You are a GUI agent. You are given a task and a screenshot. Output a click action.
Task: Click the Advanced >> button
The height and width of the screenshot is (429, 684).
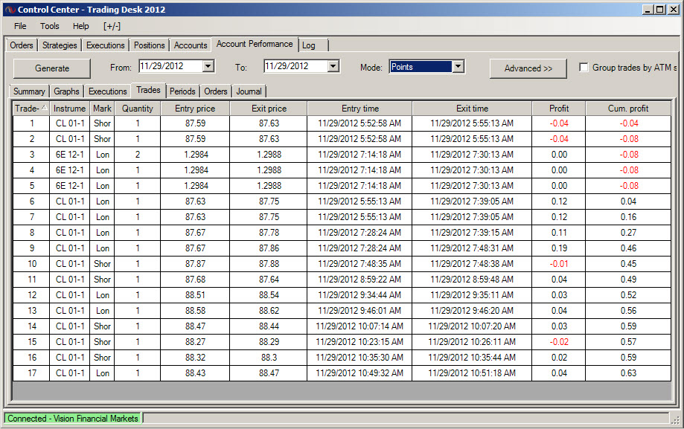point(528,68)
